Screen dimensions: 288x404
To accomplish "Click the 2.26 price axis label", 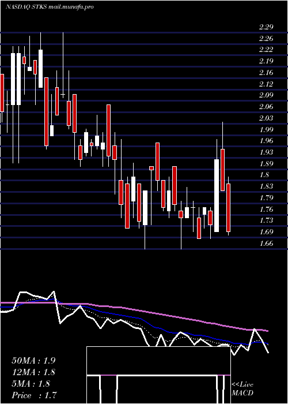I will pyautogui.click(x=266, y=39).
